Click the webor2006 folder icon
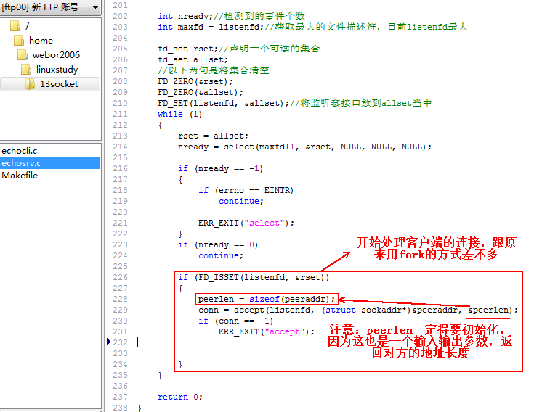The width and height of the screenshot is (534, 412). [x=23, y=54]
